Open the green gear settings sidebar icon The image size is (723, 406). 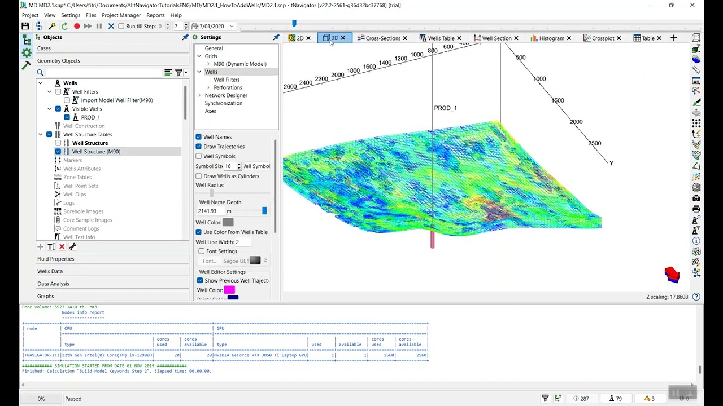click(x=27, y=53)
